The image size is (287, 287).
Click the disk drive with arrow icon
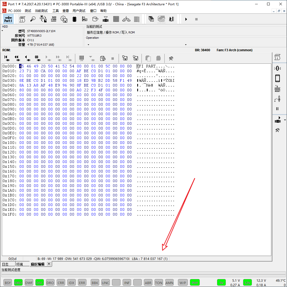(x=95, y=19)
